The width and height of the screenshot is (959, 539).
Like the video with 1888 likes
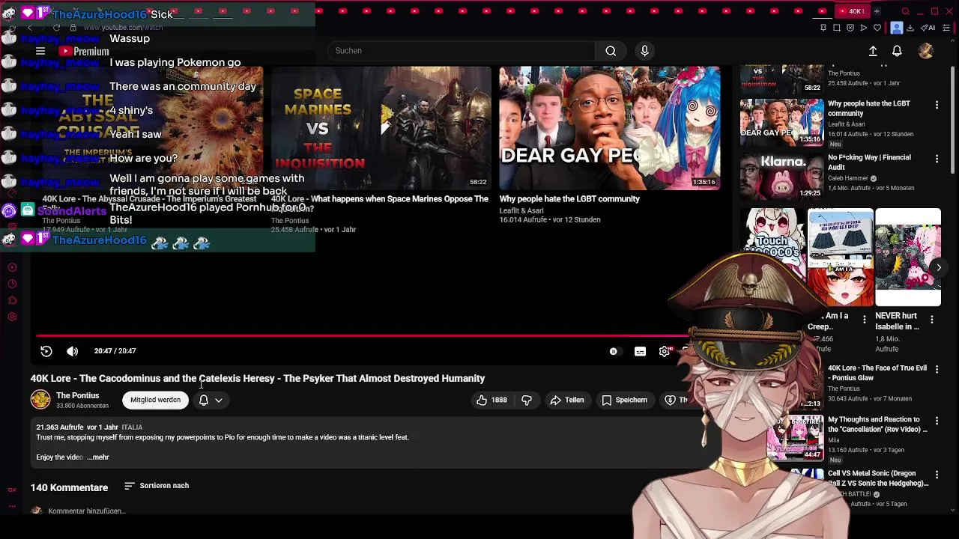[x=491, y=400]
